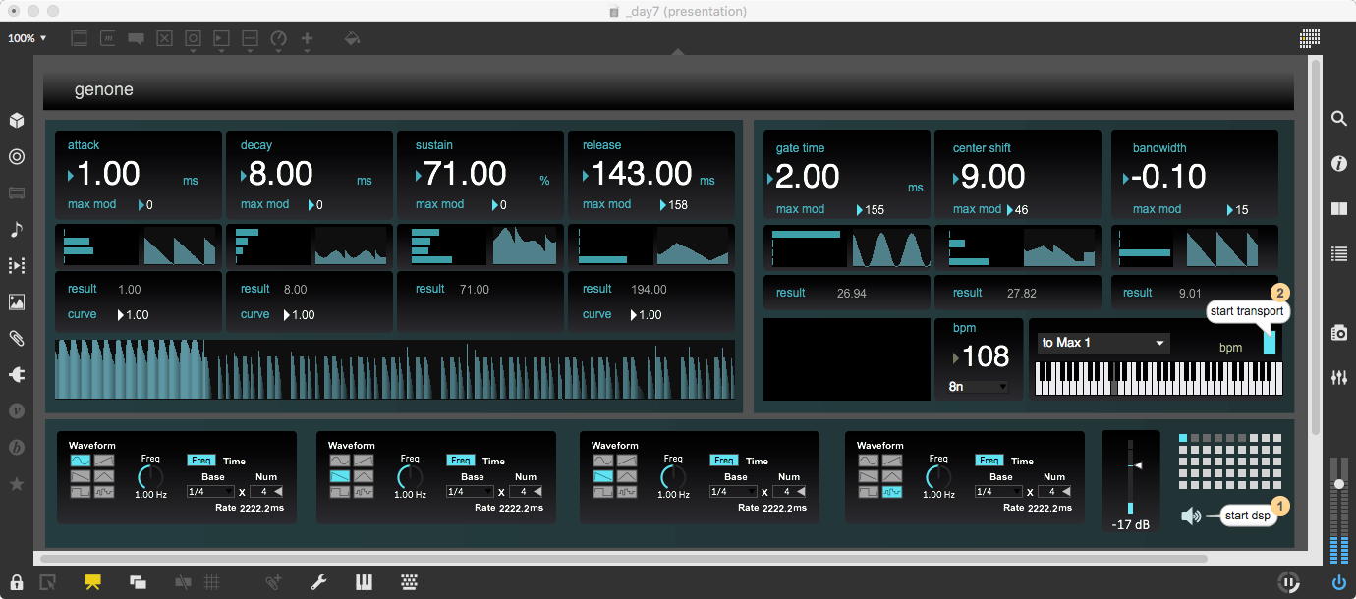Click Num 4 box in leftmost LFO panel
The width and height of the screenshot is (1356, 599).
coord(265,492)
